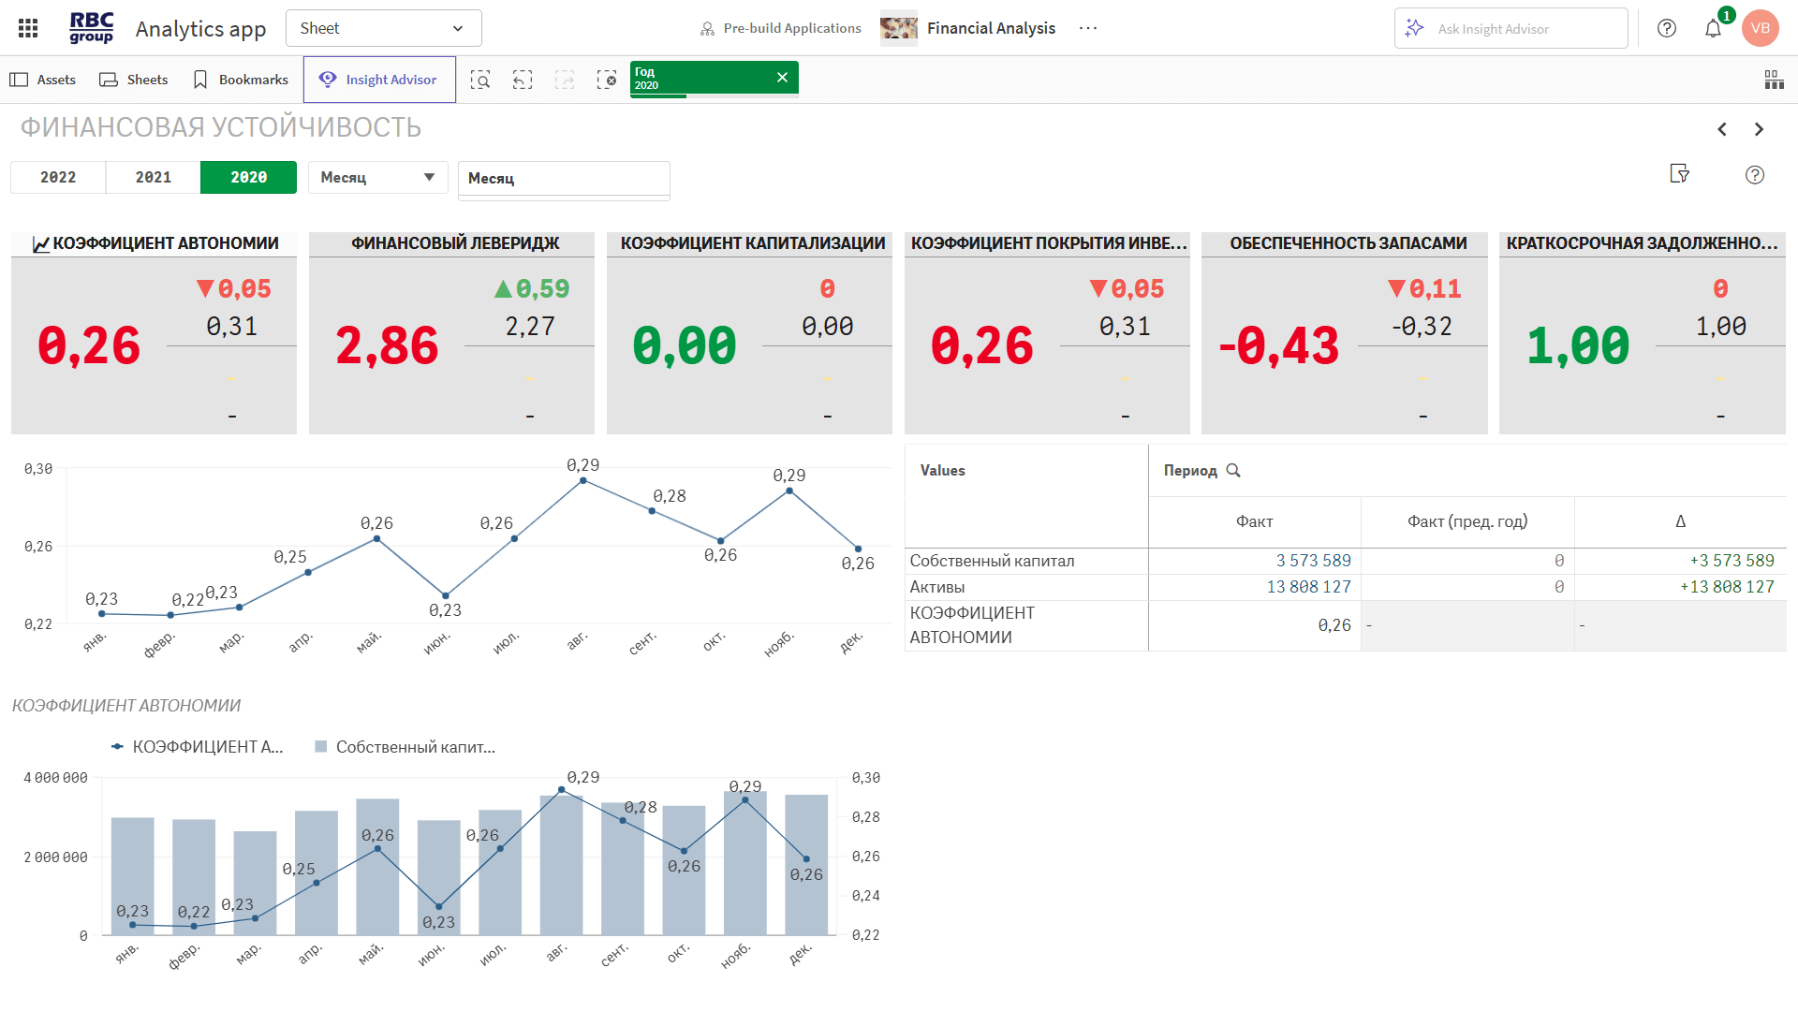The image size is (1798, 1011).
Task: Open the app launcher grid icon
Action: click(x=28, y=28)
